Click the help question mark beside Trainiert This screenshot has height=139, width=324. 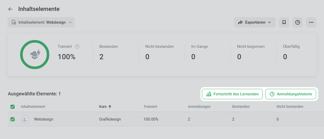click(x=77, y=47)
